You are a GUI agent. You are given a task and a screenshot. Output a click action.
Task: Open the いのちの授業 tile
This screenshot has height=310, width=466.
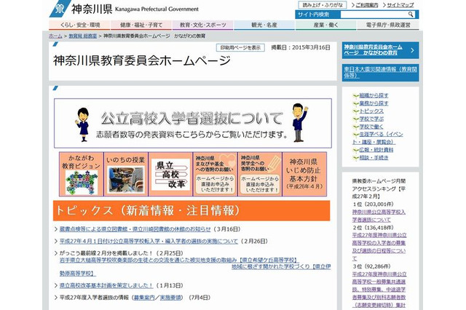[126, 174]
